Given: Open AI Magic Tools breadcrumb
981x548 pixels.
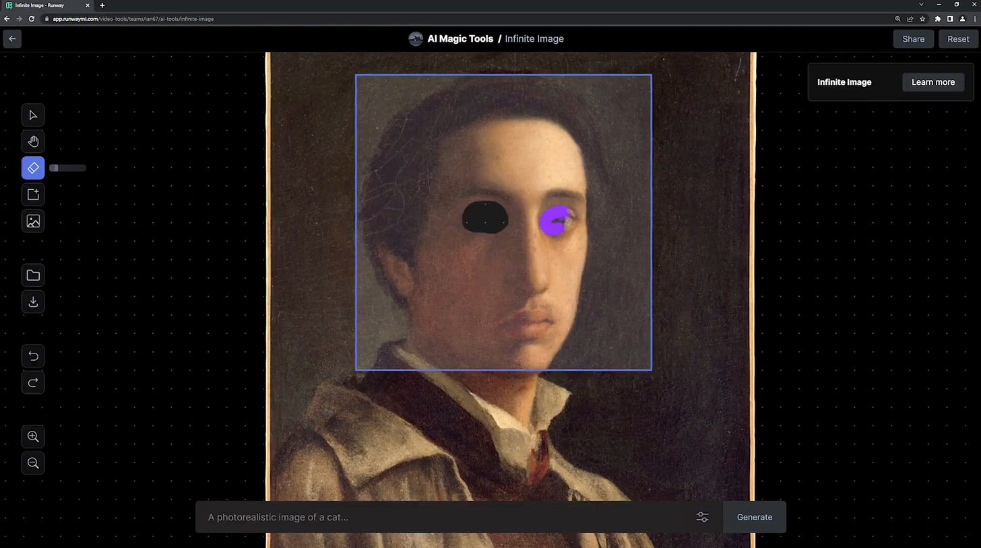Looking at the screenshot, I should [460, 39].
